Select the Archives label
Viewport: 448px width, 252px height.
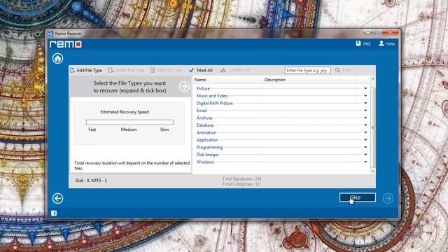pos(204,118)
